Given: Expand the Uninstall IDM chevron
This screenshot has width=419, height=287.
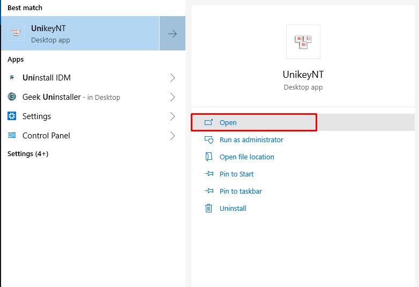Looking at the screenshot, I should pos(173,78).
